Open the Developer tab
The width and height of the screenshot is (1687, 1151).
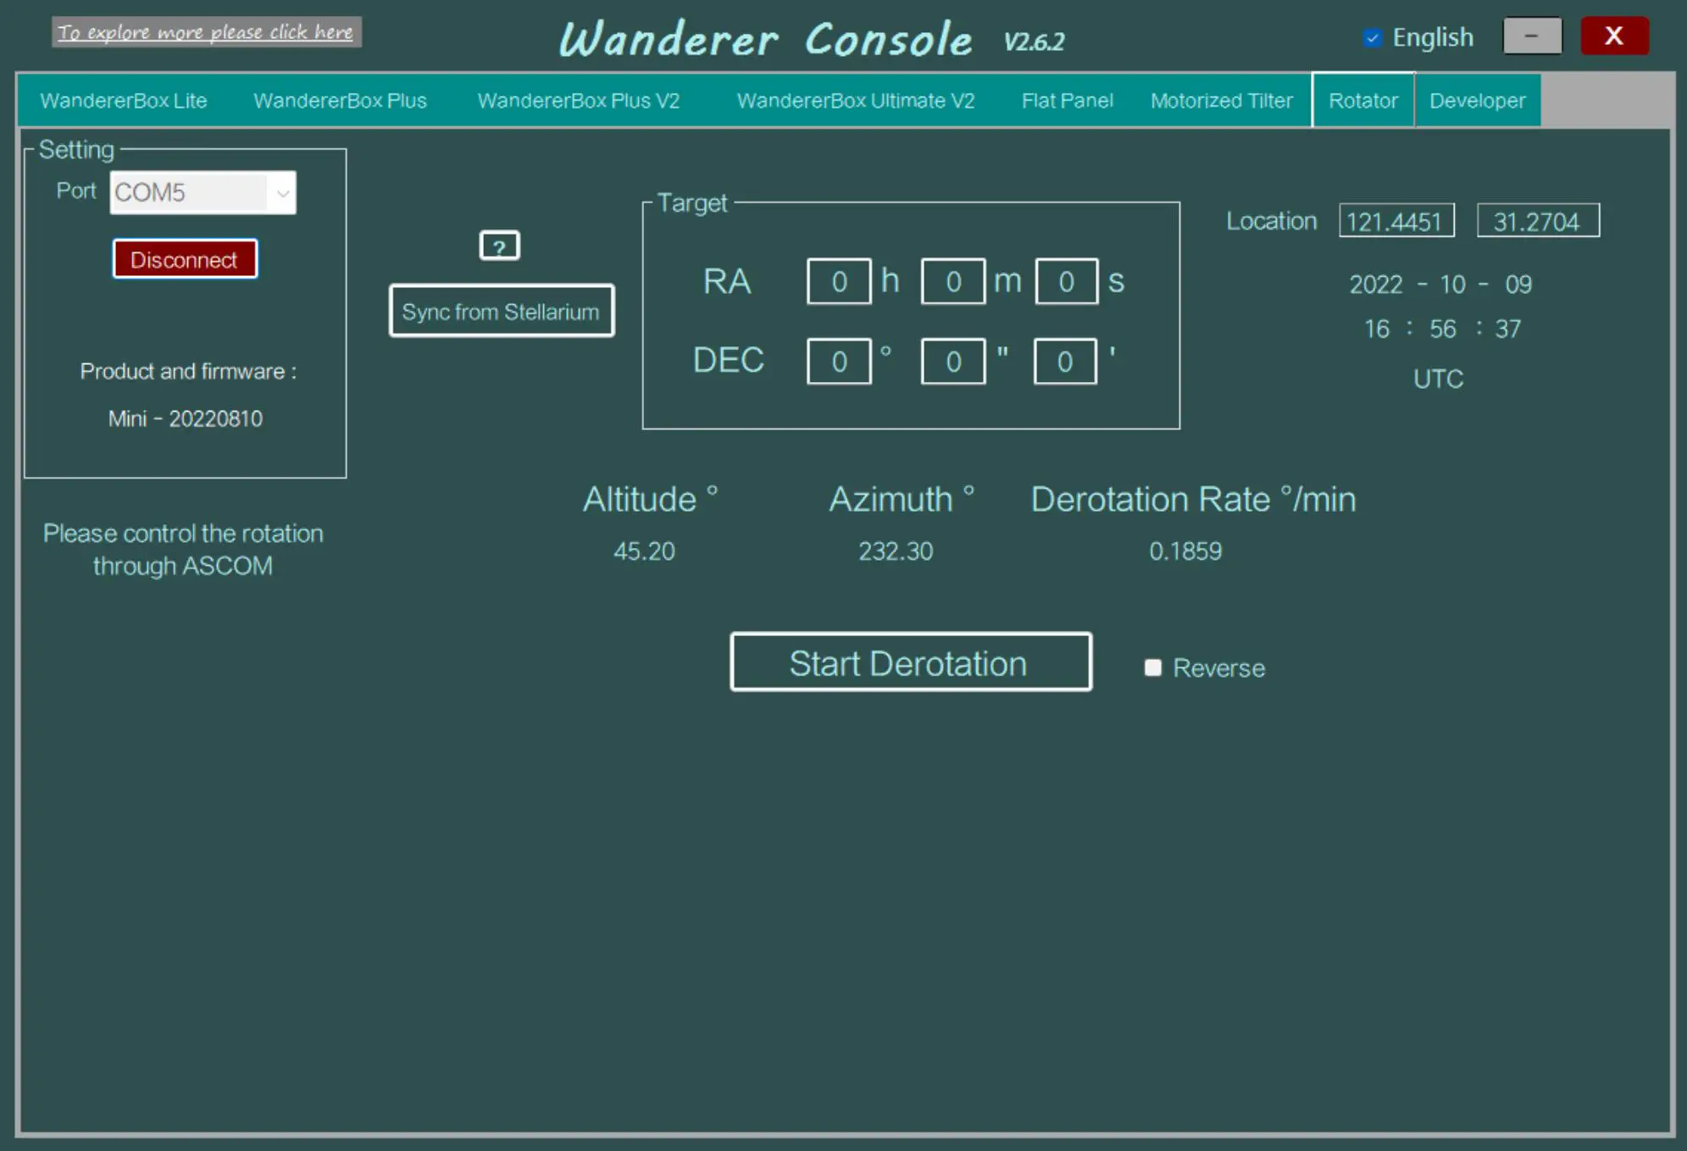(x=1476, y=100)
